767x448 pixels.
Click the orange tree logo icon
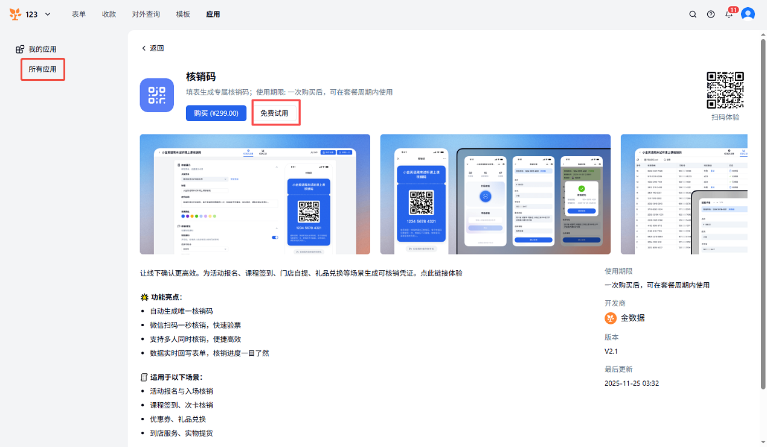[14, 14]
